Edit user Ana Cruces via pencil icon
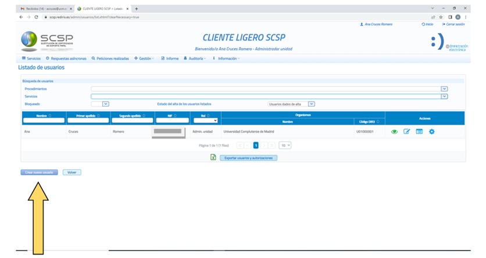This screenshot has height=258, width=486. [x=406, y=132]
